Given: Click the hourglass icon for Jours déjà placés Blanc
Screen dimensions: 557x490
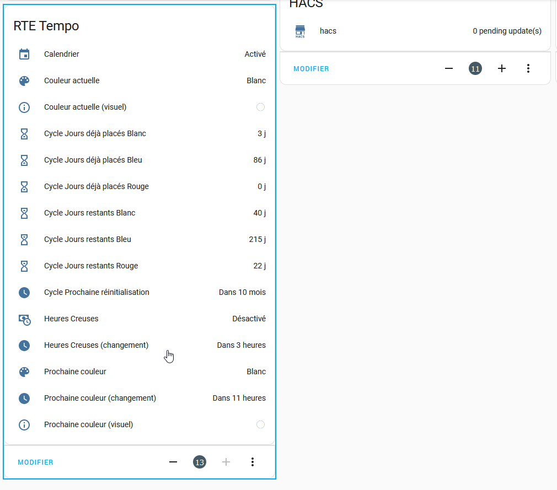Looking at the screenshot, I should click(x=24, y=133).
